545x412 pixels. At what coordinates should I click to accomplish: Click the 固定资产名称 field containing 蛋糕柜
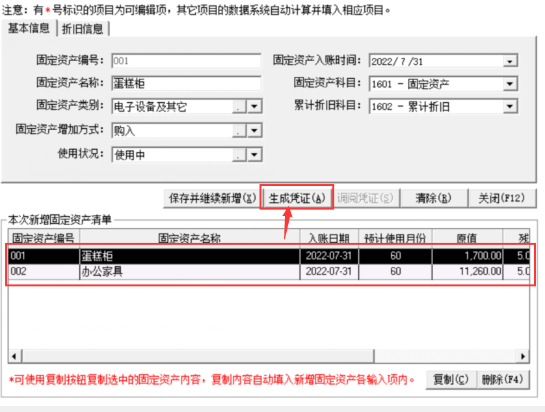point(186,83)
